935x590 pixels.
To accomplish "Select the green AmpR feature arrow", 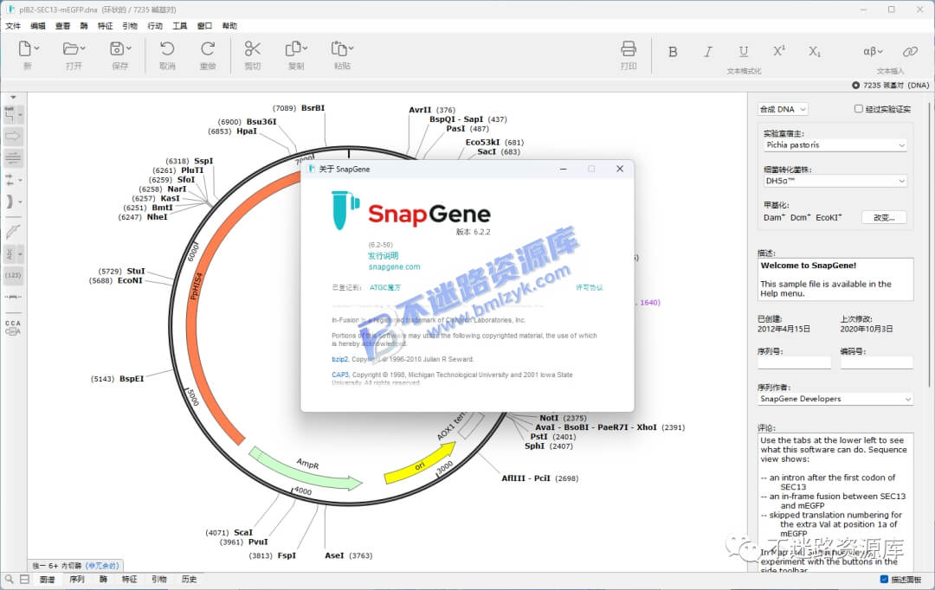I will click(304, 468).
